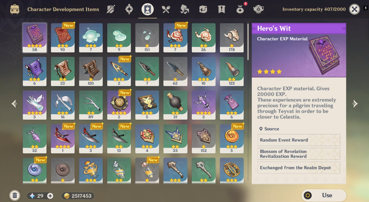
Task: Close the inventory with the X button
Action: pos(354,9)
